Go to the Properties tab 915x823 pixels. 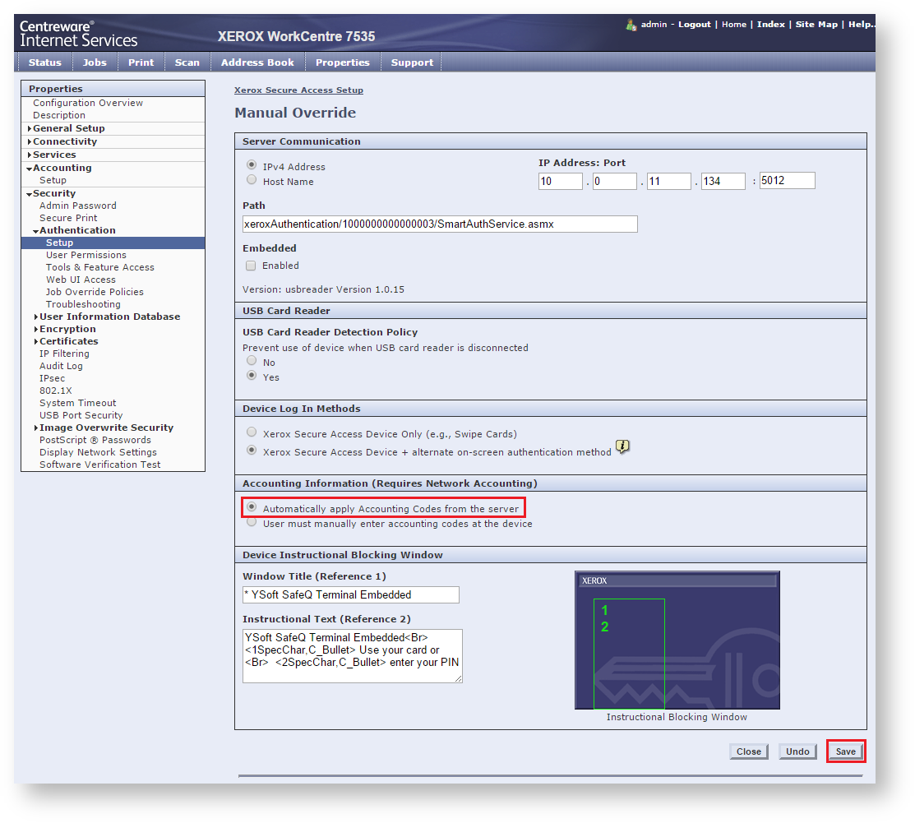pos(343,62)
